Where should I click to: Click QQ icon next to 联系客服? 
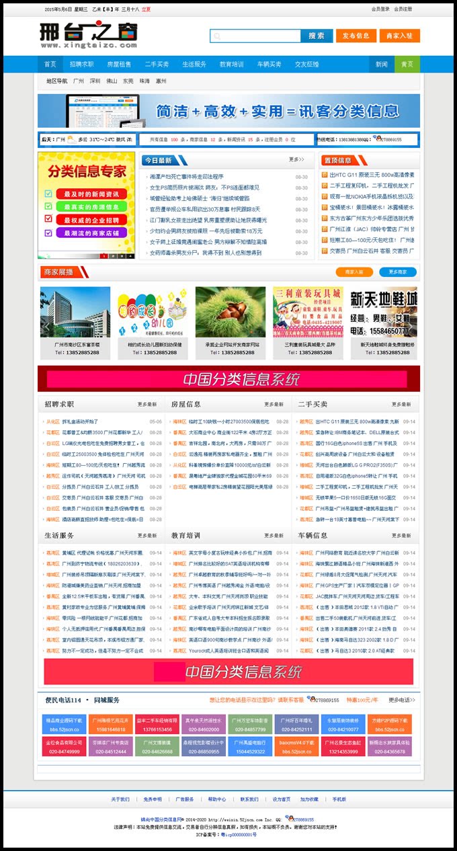(x=311, y=700)
